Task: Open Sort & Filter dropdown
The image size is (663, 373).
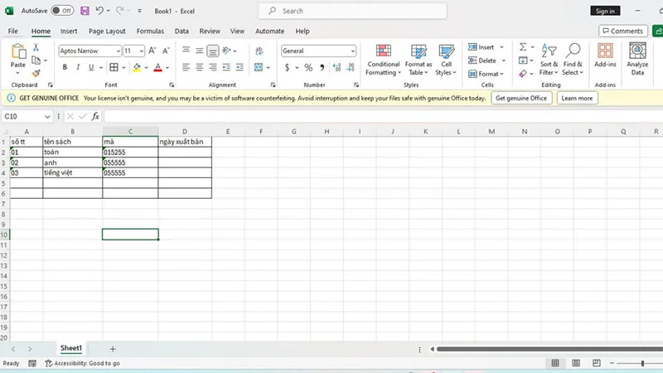Action: 549,60
